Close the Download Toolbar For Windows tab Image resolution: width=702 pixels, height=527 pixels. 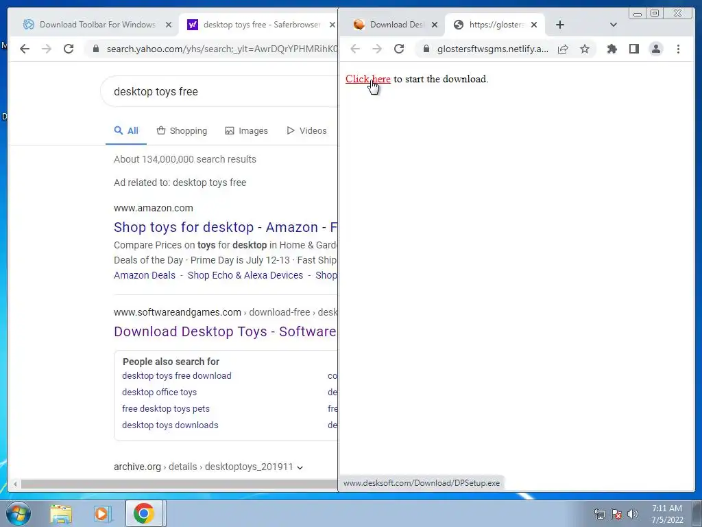click(x=169, y=25)
